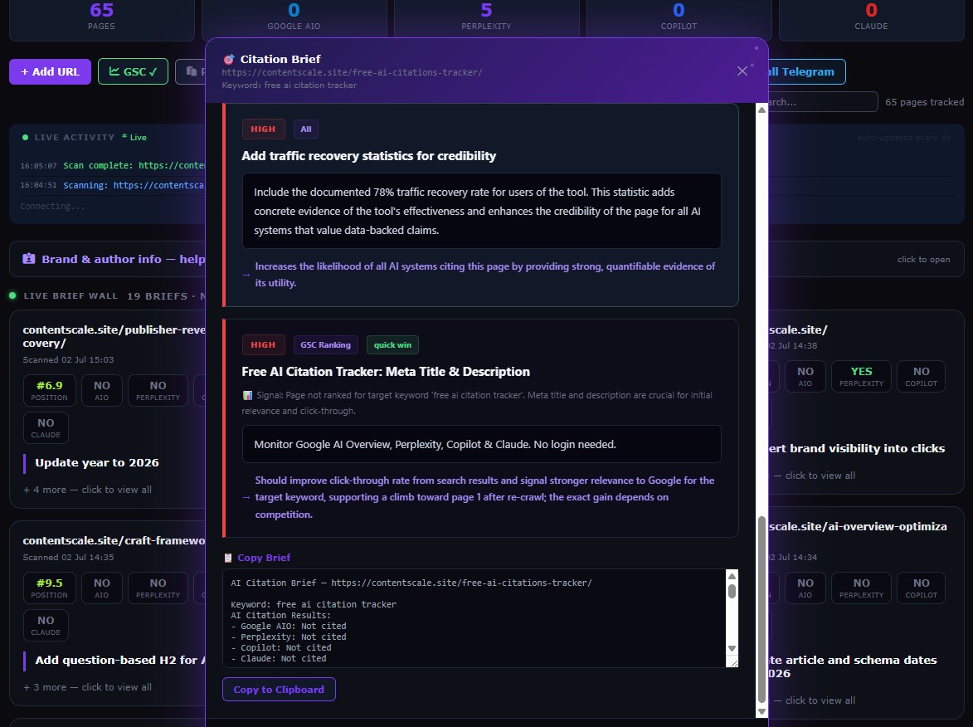The width and height of the screenshot is (973, 727).
Task: Click the brief text area scroll up arrow
Action: click(732, 575)
